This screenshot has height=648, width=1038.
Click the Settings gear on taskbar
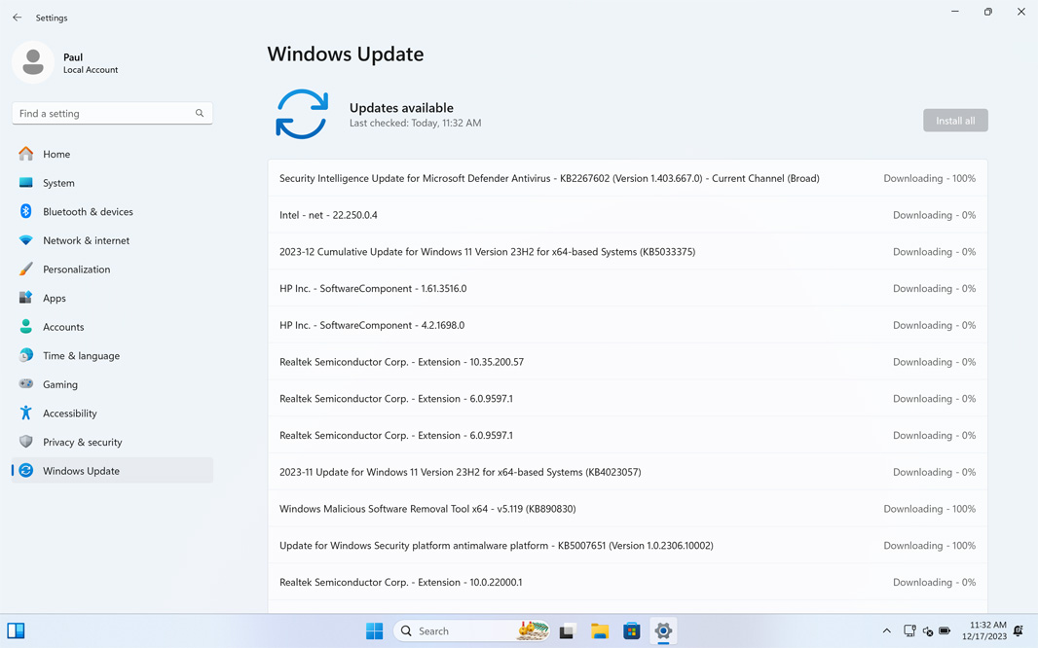pos(663,630)
